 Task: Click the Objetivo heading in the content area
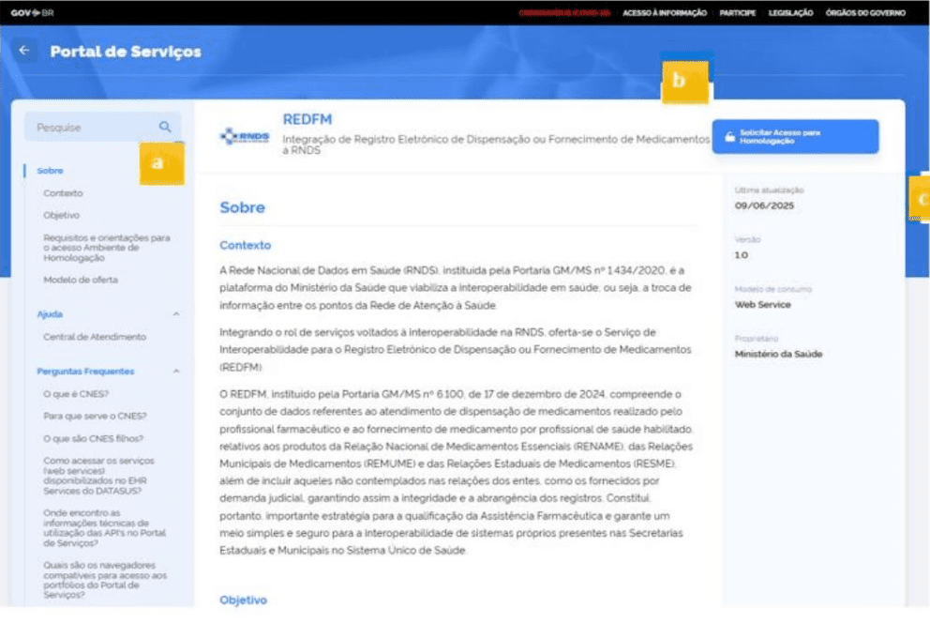click(x=243, y=600)
